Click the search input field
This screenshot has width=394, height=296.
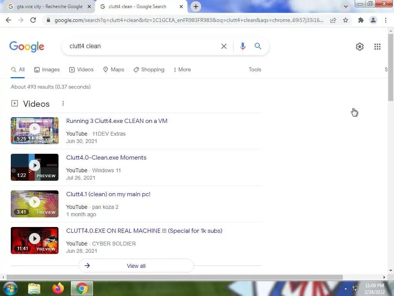coord(143,46)
